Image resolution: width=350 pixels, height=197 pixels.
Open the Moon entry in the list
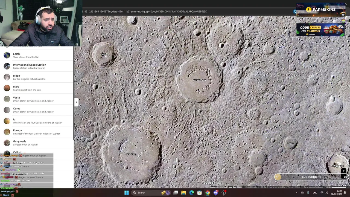click(x=37, y=77)
